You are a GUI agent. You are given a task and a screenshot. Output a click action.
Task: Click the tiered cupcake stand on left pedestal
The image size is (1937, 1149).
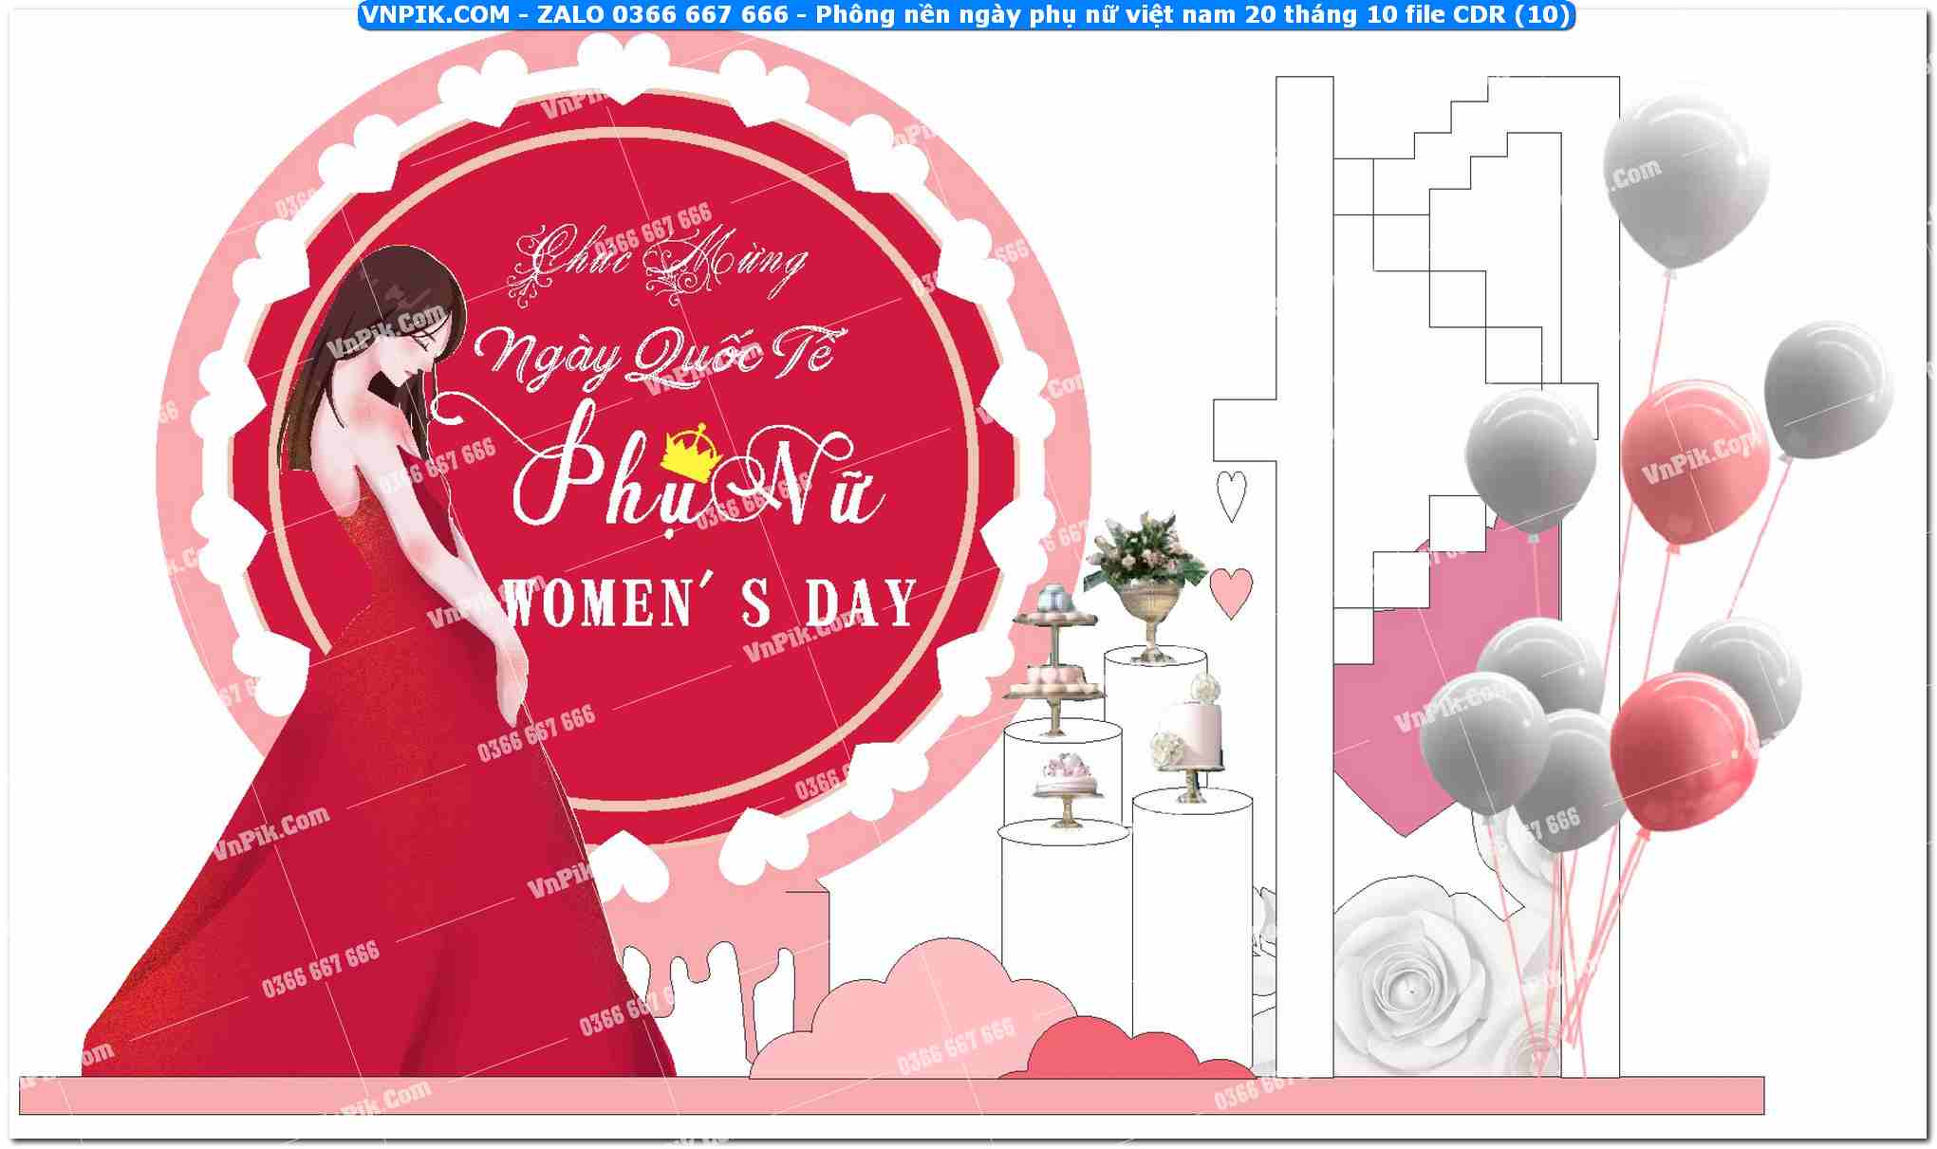click(1053, 664)
